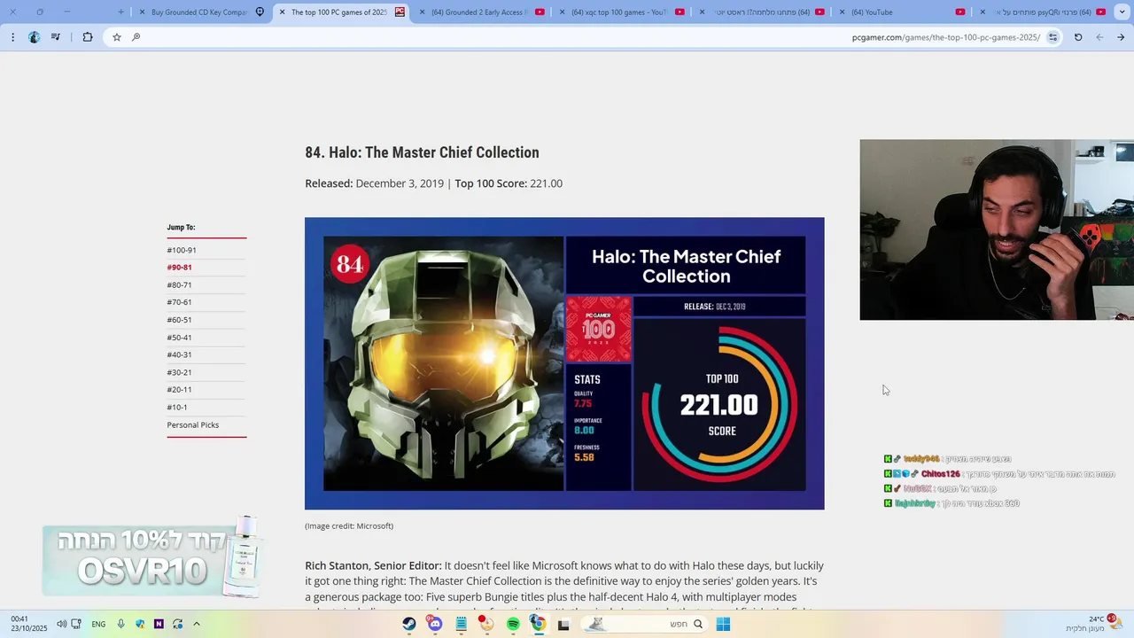Click the microphone tray icon

coord(120,624)
